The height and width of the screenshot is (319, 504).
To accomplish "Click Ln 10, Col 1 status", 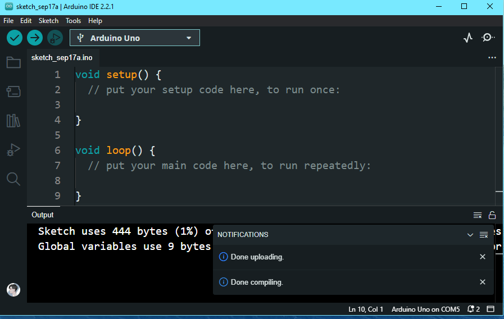I will (366, 309).
